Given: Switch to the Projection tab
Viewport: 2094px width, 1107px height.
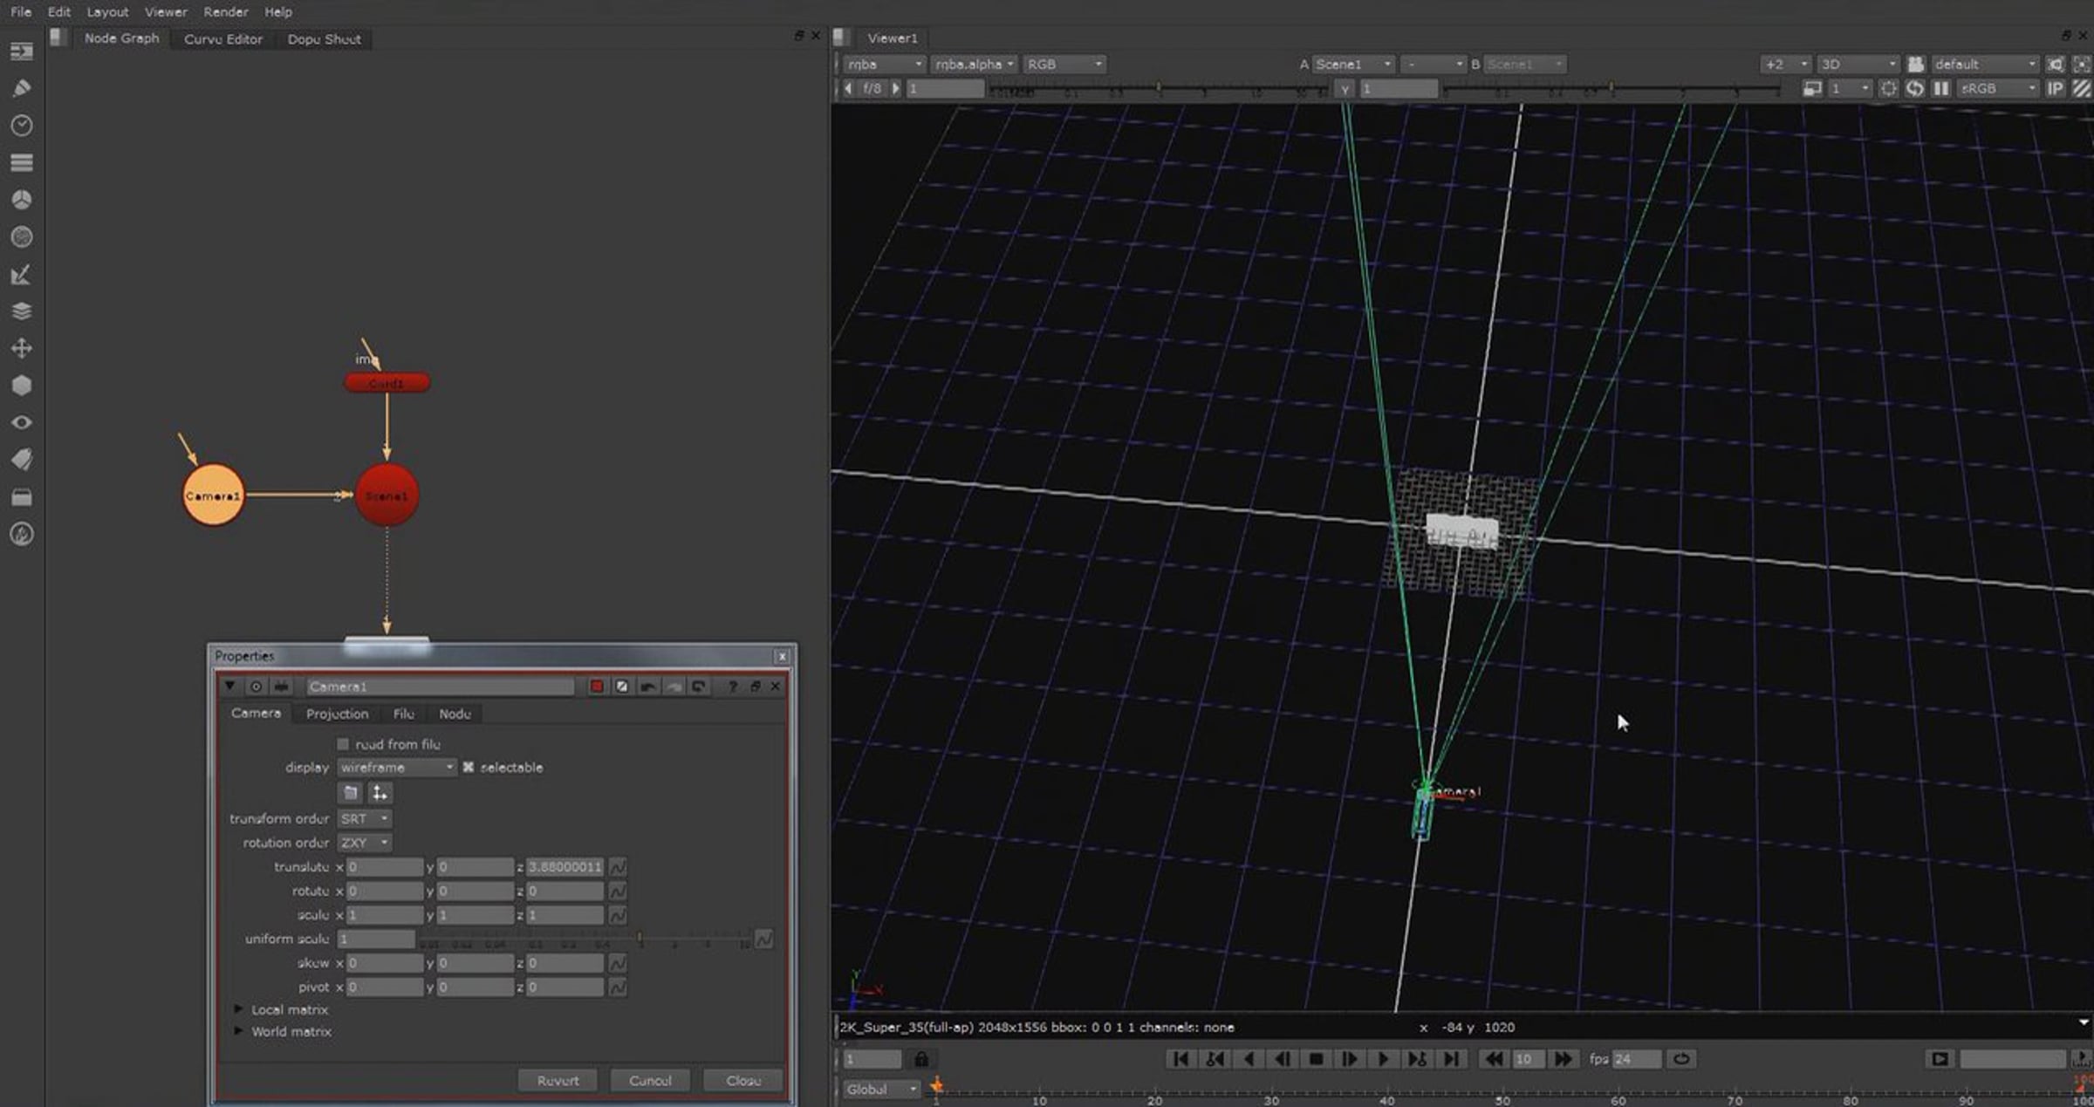Looking at the screenshot, I should 337,714.
